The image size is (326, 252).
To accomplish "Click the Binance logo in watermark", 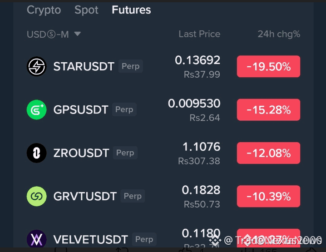I will pos(215,240).
